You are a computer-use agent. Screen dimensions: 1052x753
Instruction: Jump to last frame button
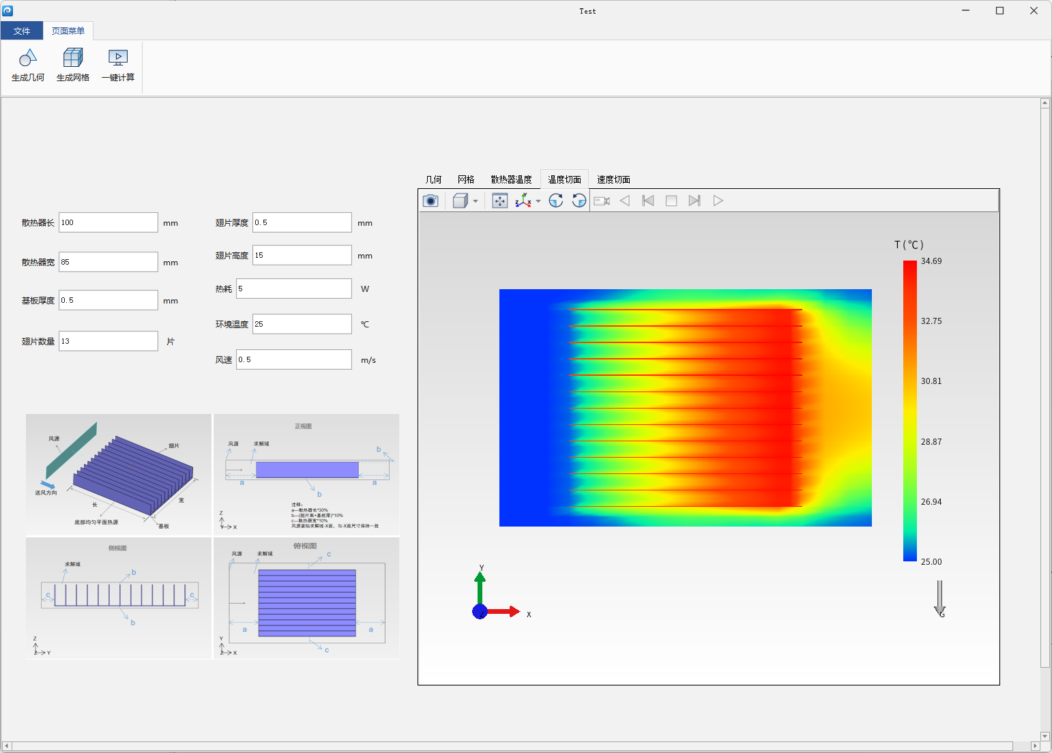[x=695, y=201]
